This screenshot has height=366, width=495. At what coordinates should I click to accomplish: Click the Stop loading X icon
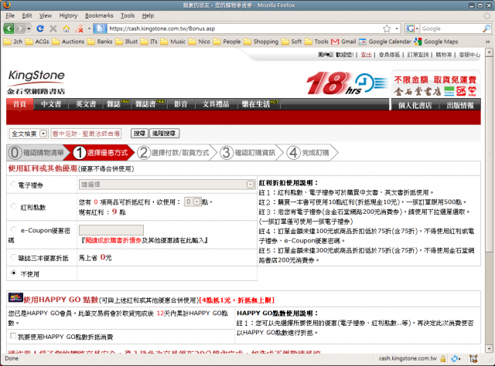[x=53, y=29]
